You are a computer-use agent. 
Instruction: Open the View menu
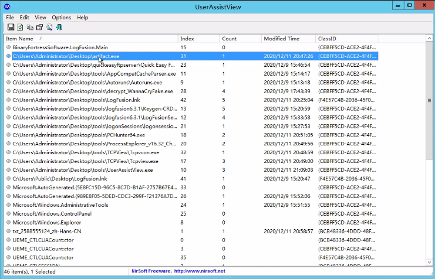(x=40, y=18)
